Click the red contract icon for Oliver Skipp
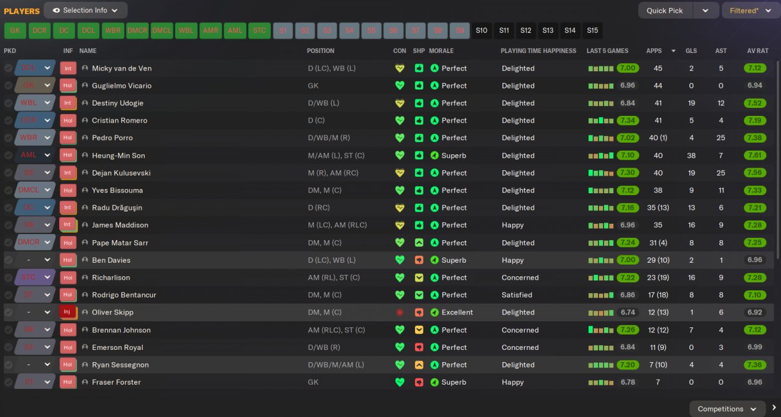The width and height of the screenshot is (781, 417). pyautogui.click(x=400, y=312)
